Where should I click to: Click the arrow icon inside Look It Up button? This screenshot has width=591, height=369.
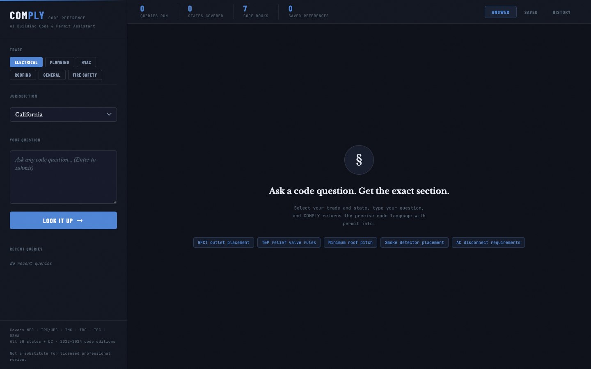(x=80, y=221)
